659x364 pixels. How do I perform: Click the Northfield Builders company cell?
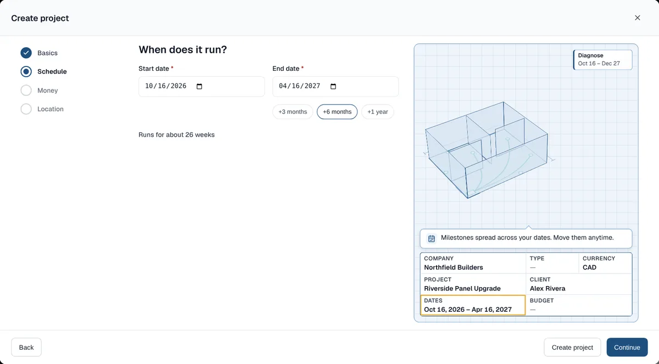coord(473,263)
